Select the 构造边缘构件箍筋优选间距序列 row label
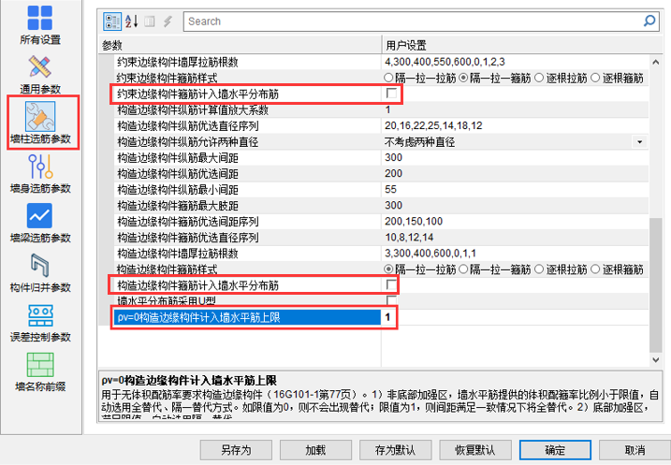Screen dimensions: 671x465 (188, 222)
